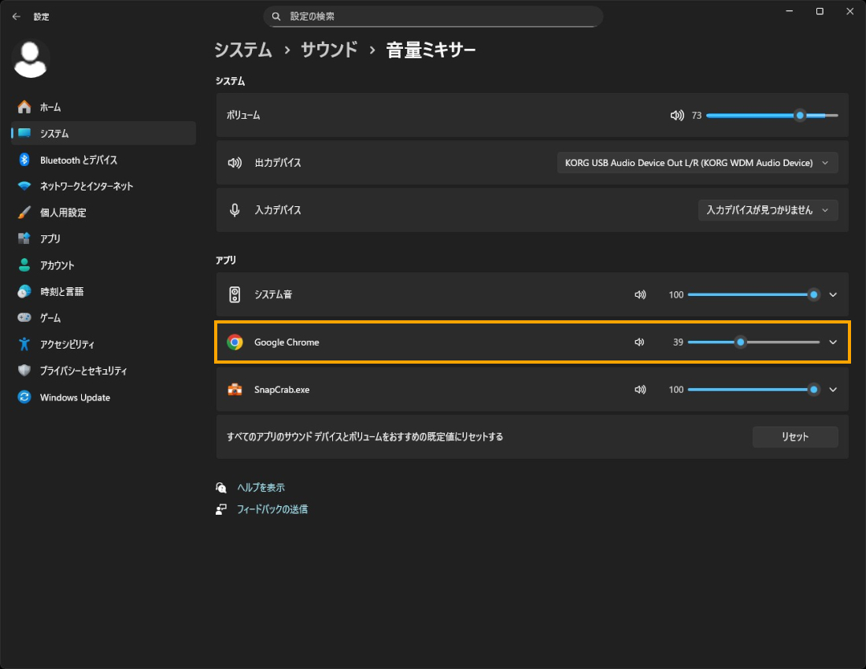Click the ネットワークとインターネット wifi icon
The height and width of the screenshot is (669, 866).
tap(24, 186)
